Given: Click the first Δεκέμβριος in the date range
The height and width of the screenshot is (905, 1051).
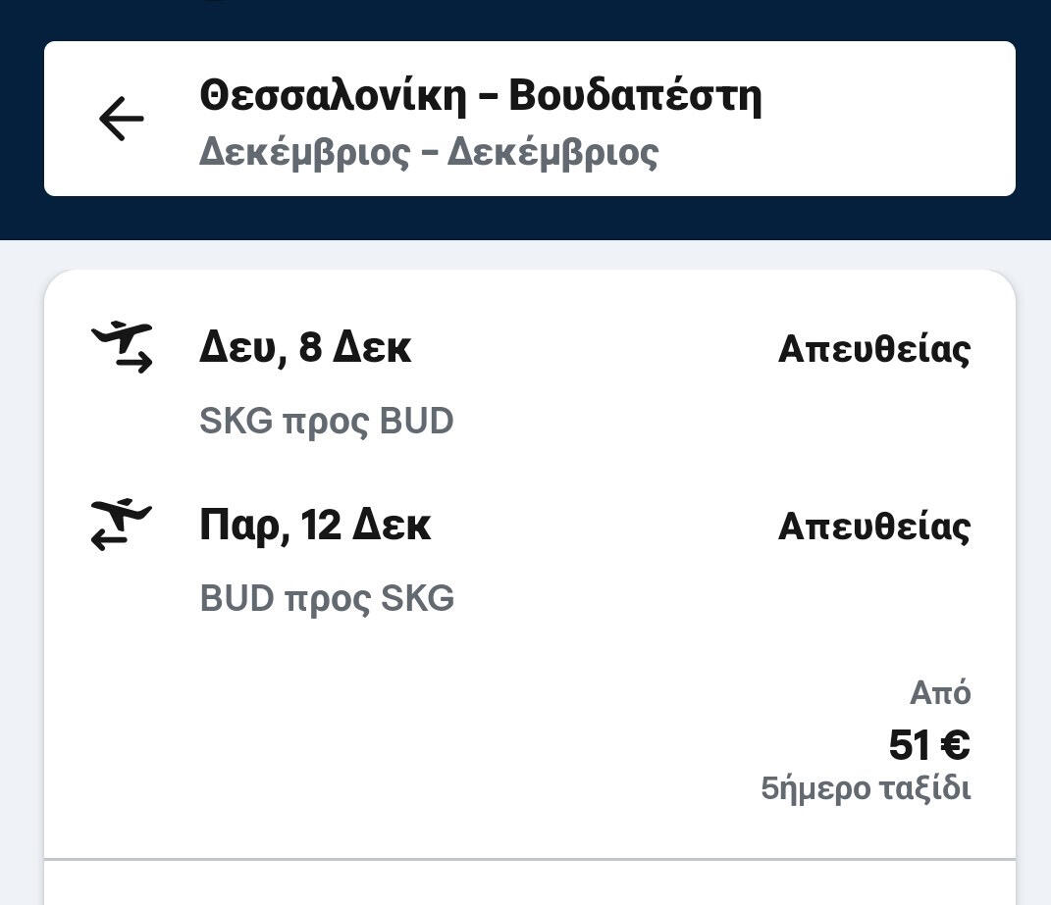Looking at the screenshot, I should pyautogui.click(x=304, y=153).
